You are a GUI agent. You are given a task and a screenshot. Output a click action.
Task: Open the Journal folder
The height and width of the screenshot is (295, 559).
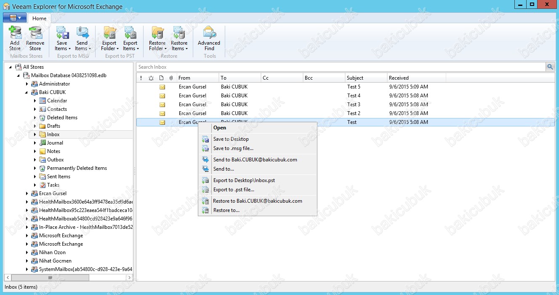[x=55, y=143]
